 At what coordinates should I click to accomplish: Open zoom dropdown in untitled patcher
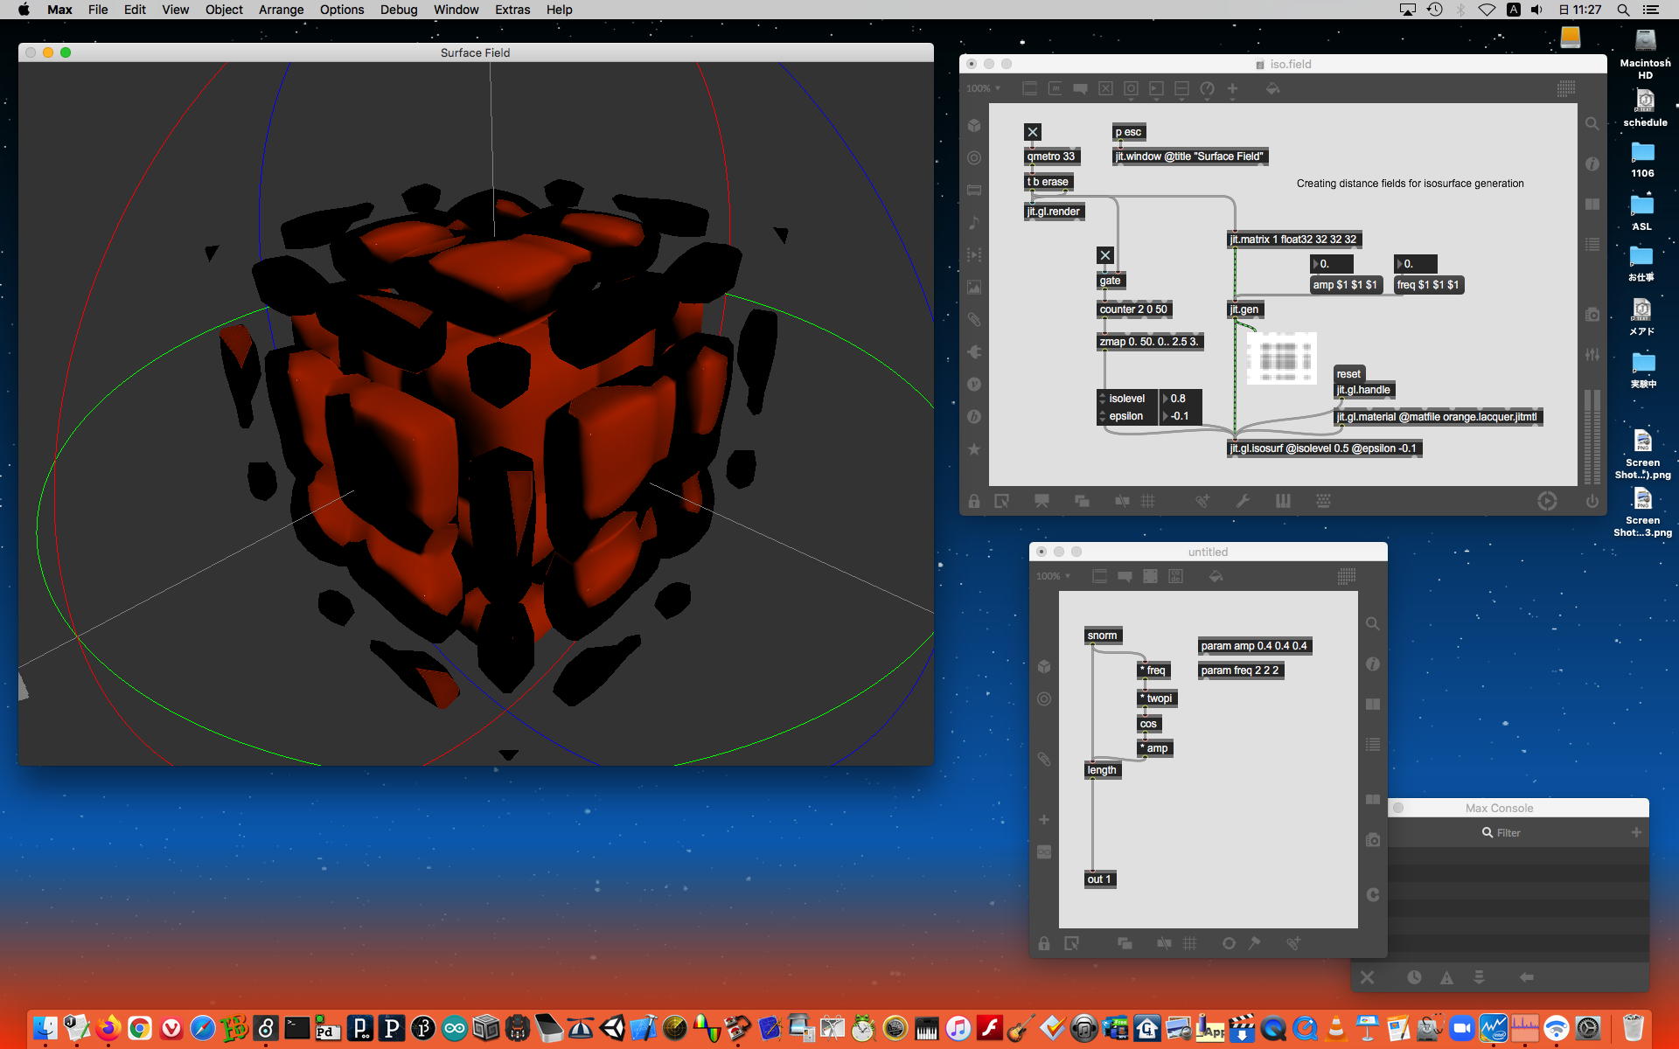[x=1054, y=576]
